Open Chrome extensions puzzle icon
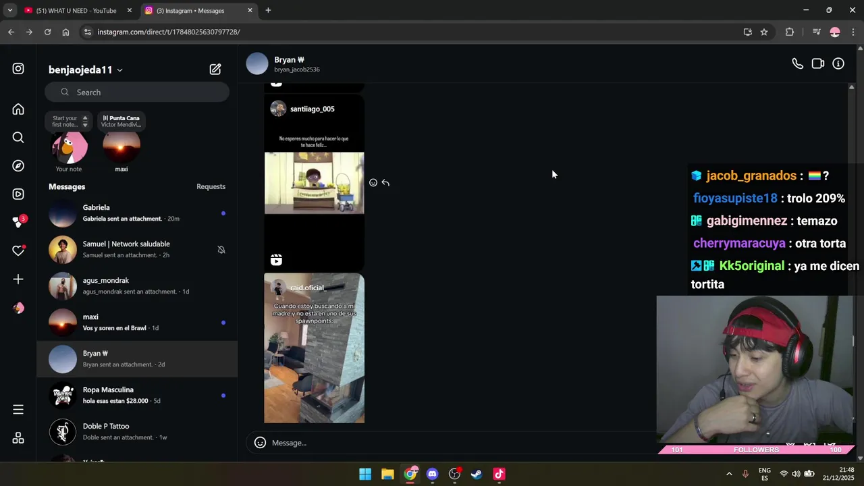864x486 pixels. click(790, 32)
